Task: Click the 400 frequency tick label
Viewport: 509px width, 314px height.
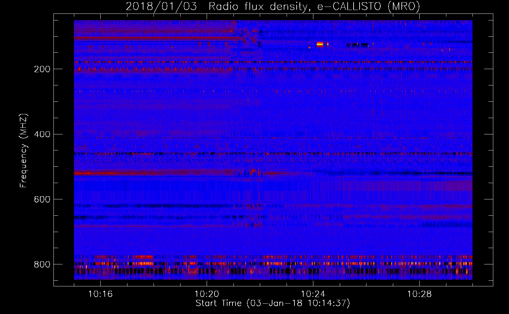Action: (x=42, y=134)
